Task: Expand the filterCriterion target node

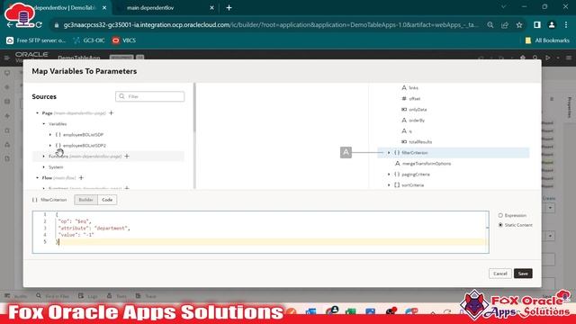Action: 389,152
